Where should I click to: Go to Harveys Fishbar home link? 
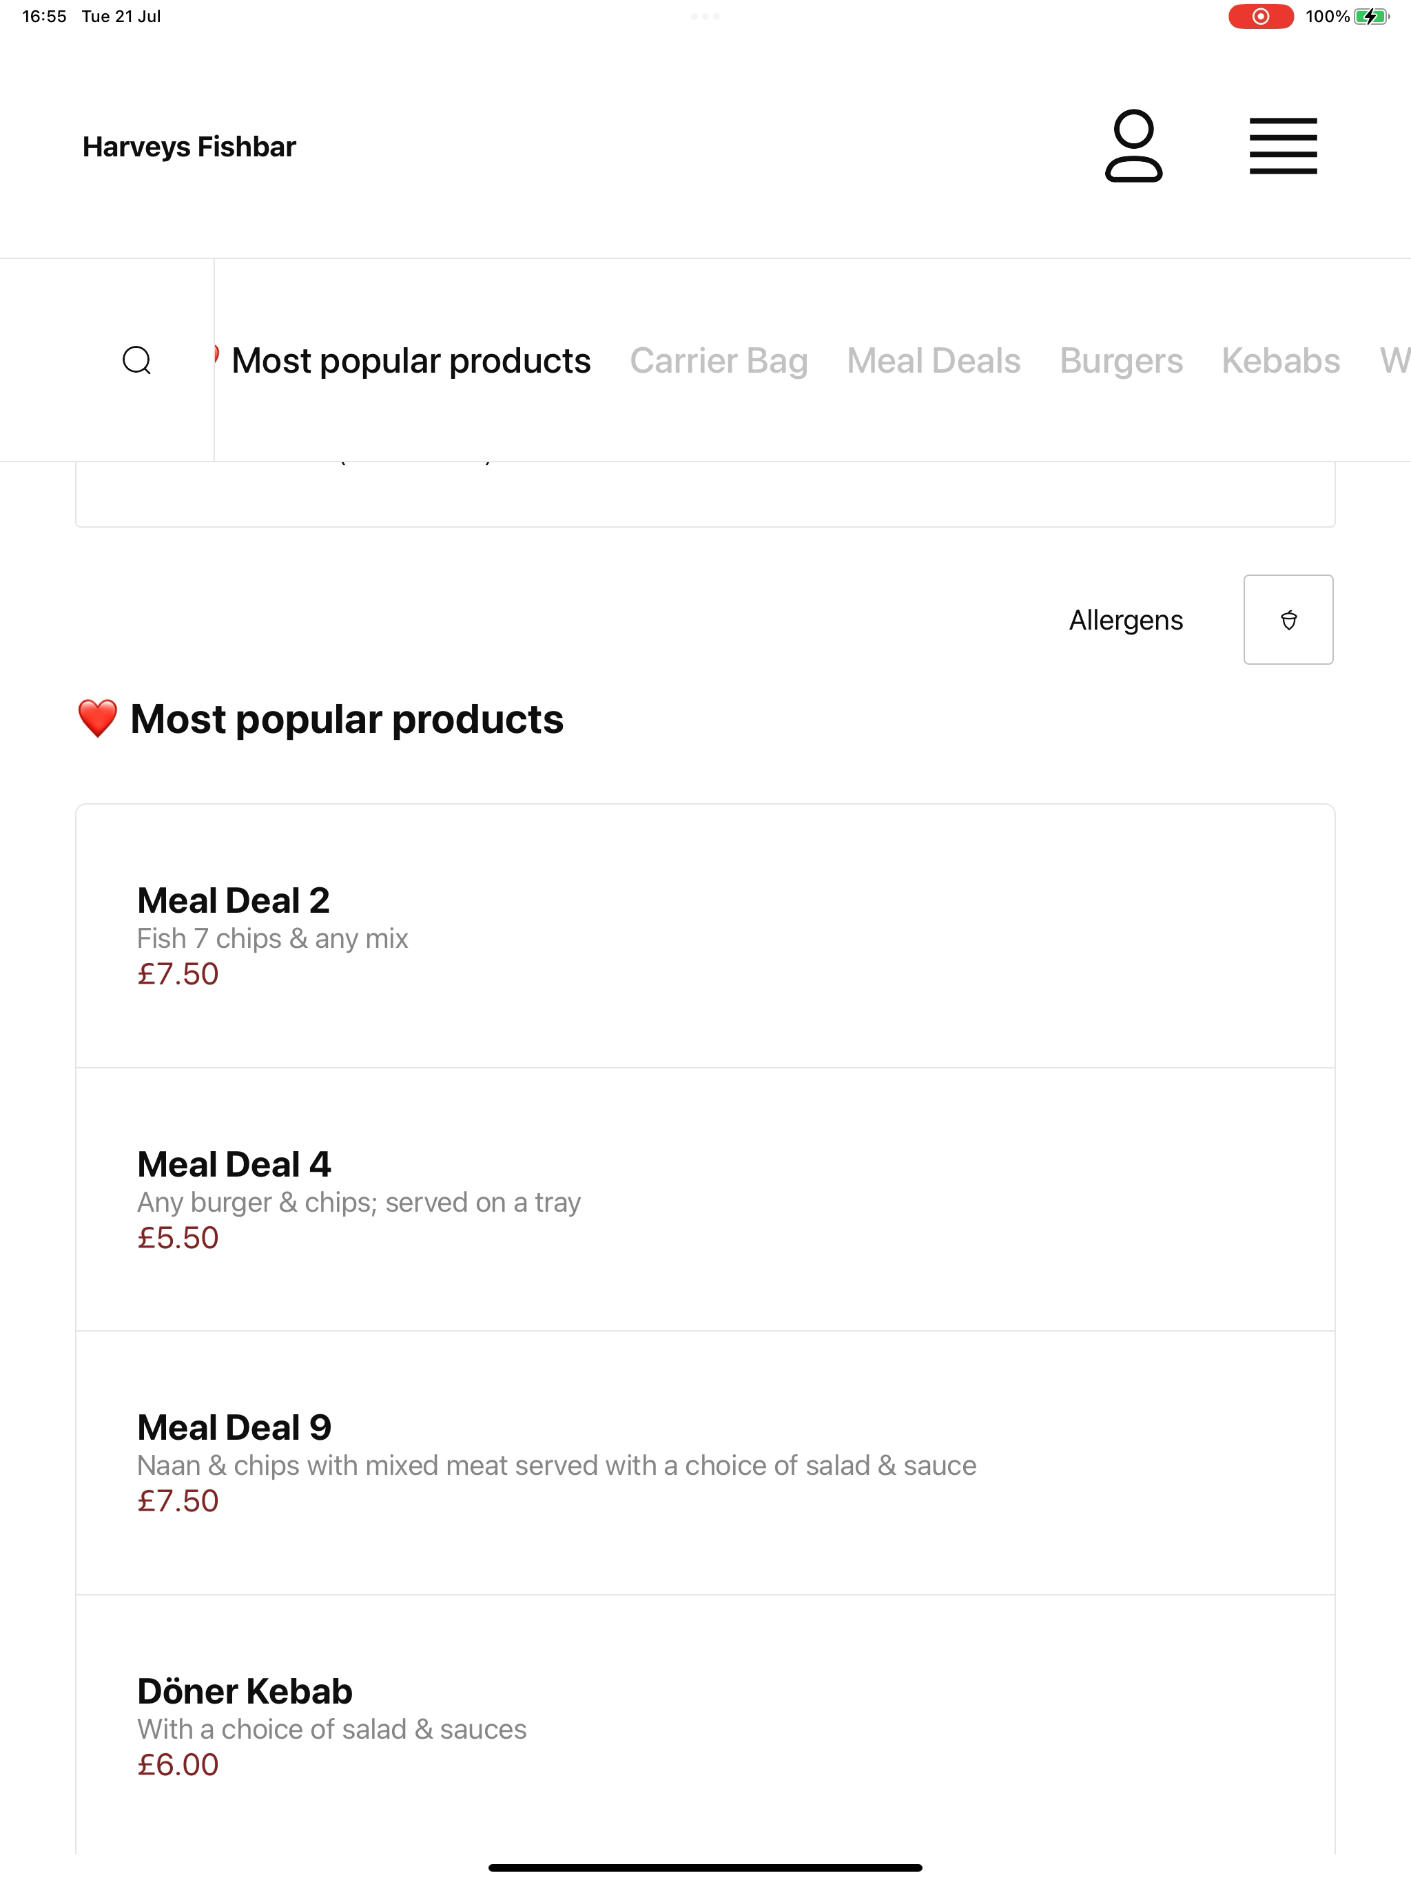(189, 146)
